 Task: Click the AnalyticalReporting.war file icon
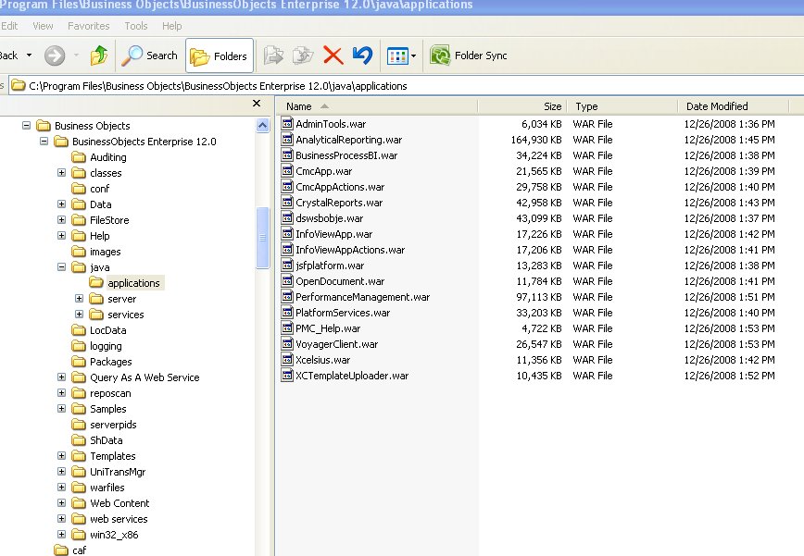[x=287, y=140]
